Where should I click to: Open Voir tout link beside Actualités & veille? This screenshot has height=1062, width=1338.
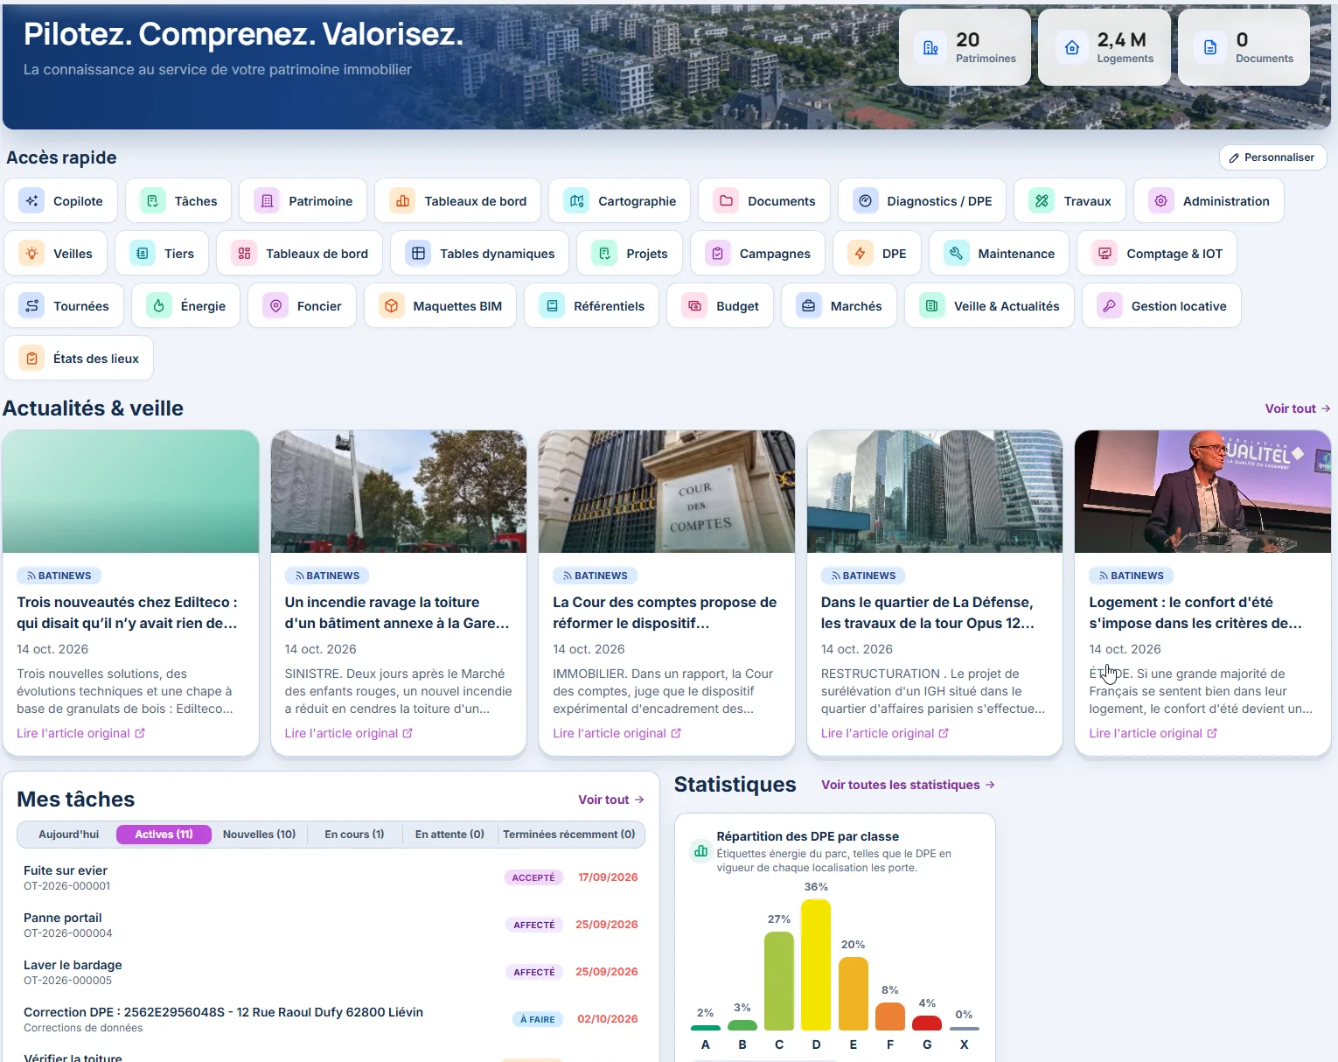[x=1298, y=409]
